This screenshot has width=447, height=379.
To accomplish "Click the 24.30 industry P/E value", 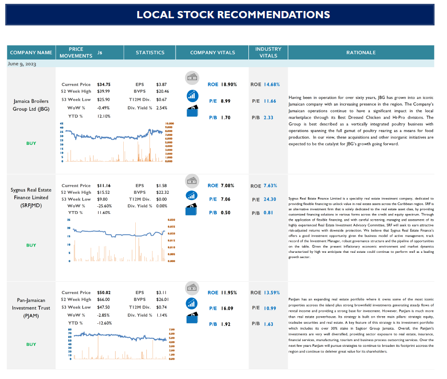I will 270,200.
